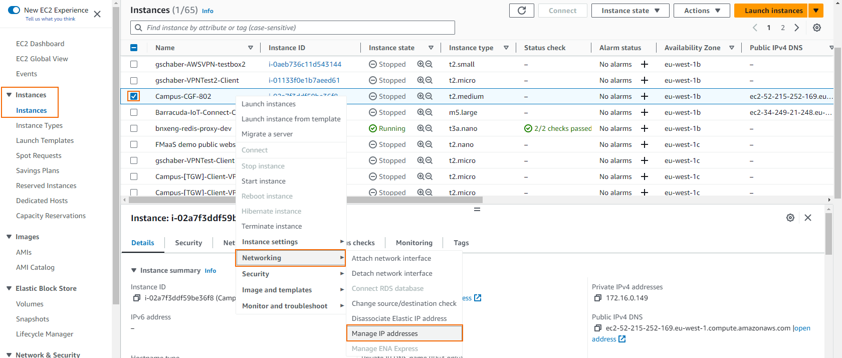The image size is (842, 358).
Task: Copy Public IPv4 DNS icon
Action: click(597, 328)
